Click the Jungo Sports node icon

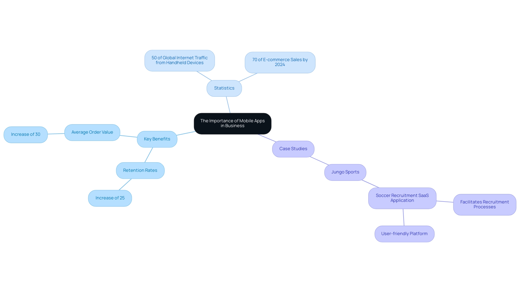[x=345, y=172]
